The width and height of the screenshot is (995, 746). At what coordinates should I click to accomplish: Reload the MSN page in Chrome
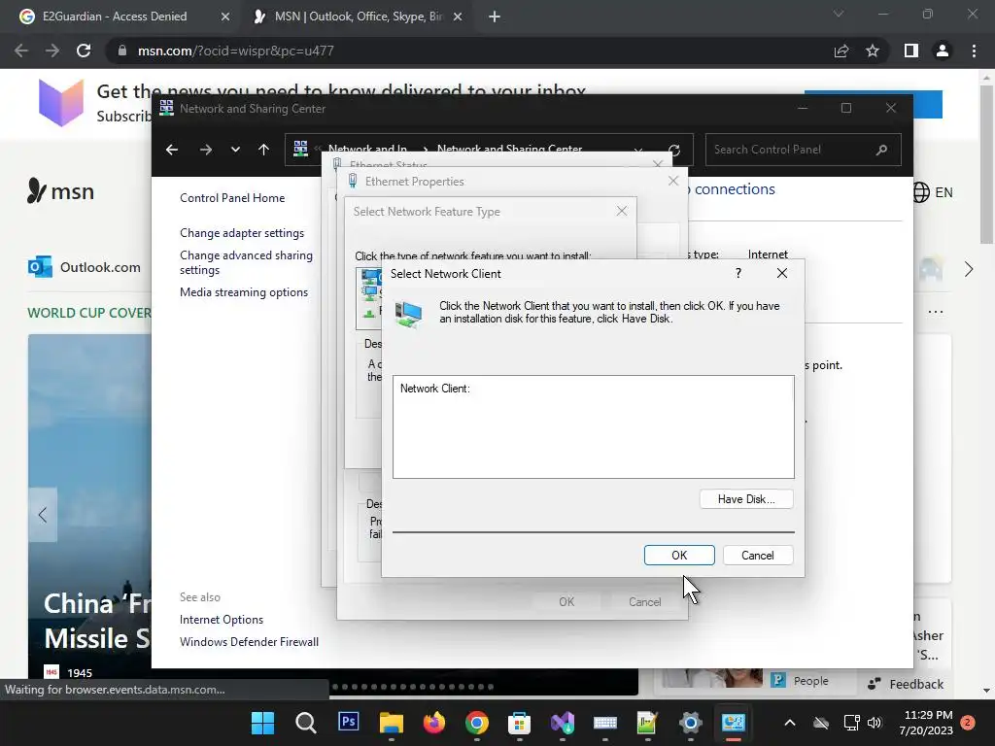(x=84, y=51)
